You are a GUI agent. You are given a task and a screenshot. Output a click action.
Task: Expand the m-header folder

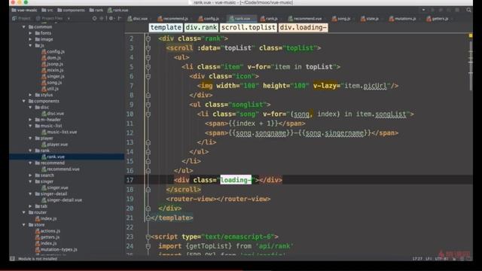click(30, 120)
